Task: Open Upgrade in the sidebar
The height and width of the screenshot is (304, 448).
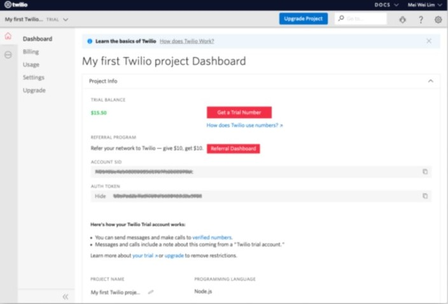Action: [x=34, y=90]
